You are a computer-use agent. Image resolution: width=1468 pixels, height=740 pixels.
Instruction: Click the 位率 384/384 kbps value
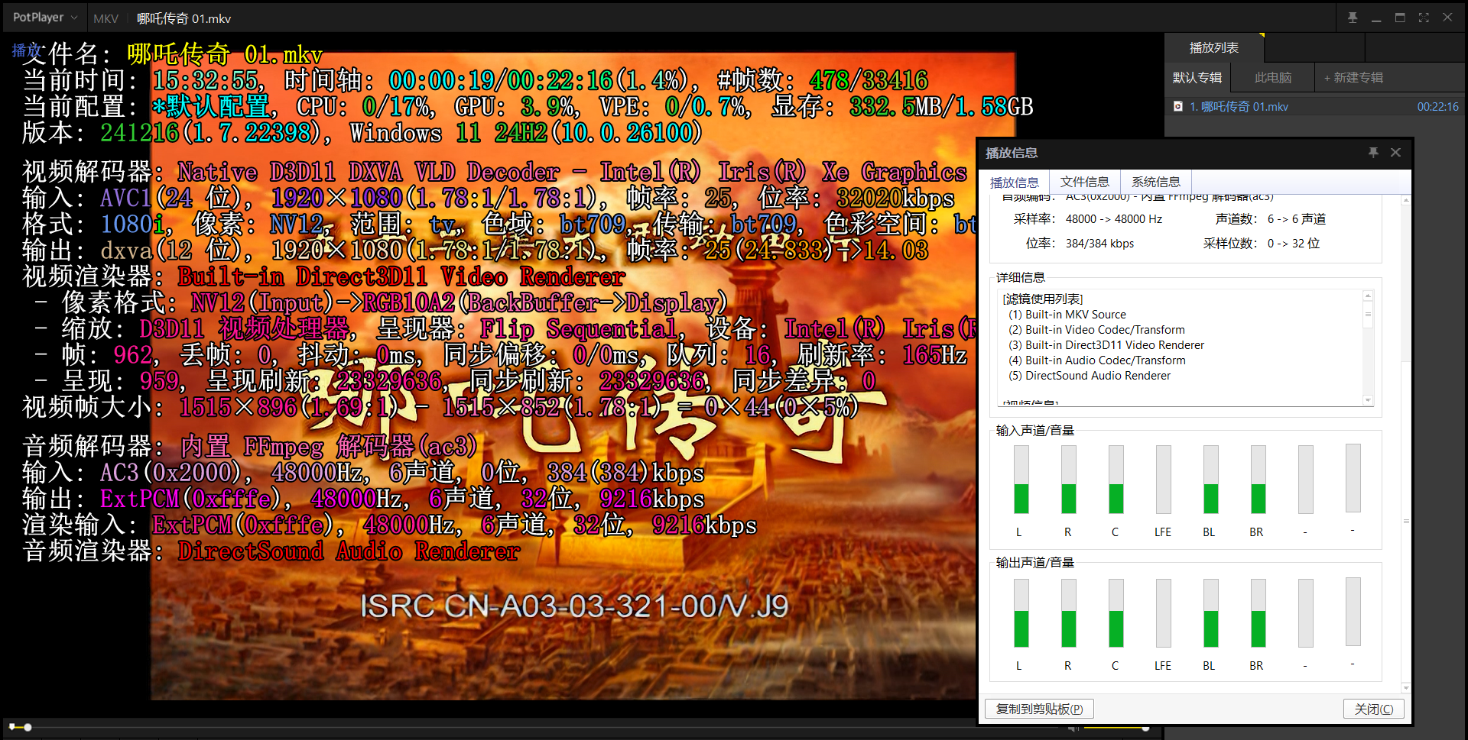tap(1099, 244)
